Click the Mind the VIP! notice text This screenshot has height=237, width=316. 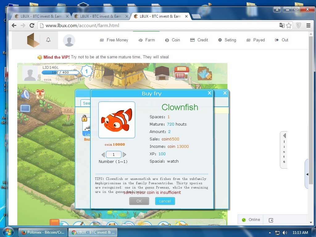pos(57,57)
